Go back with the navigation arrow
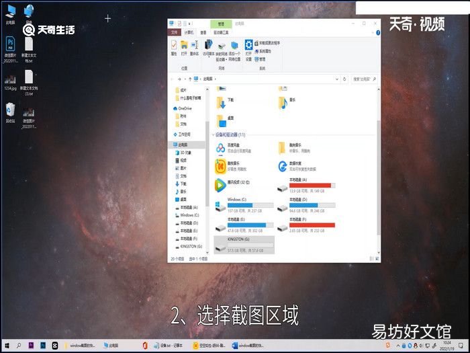 (x=172, y=79)
